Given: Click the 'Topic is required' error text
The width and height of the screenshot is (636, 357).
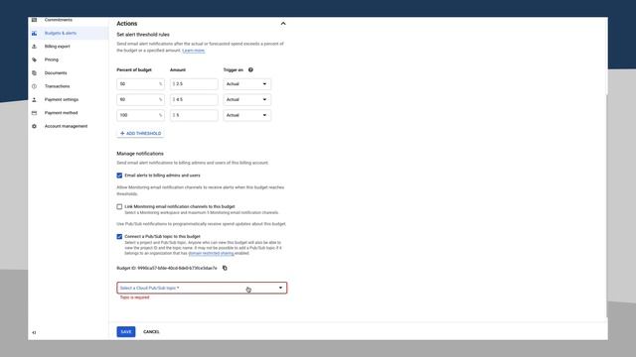Looking at the screenshot, I should tap(135, 297).
